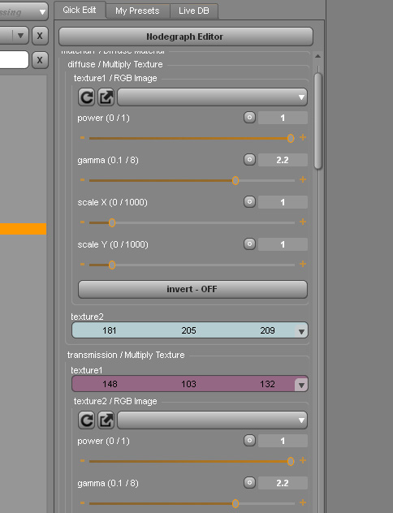The width and height of the screenshot is (393, 513).
Task: Increase diffuse gamma with plus icon
Action: point(303,179)
